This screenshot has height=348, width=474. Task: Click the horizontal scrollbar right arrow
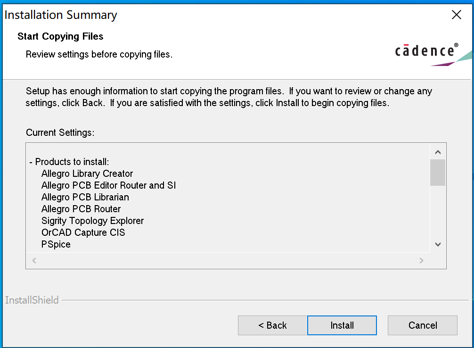(421, 260)
